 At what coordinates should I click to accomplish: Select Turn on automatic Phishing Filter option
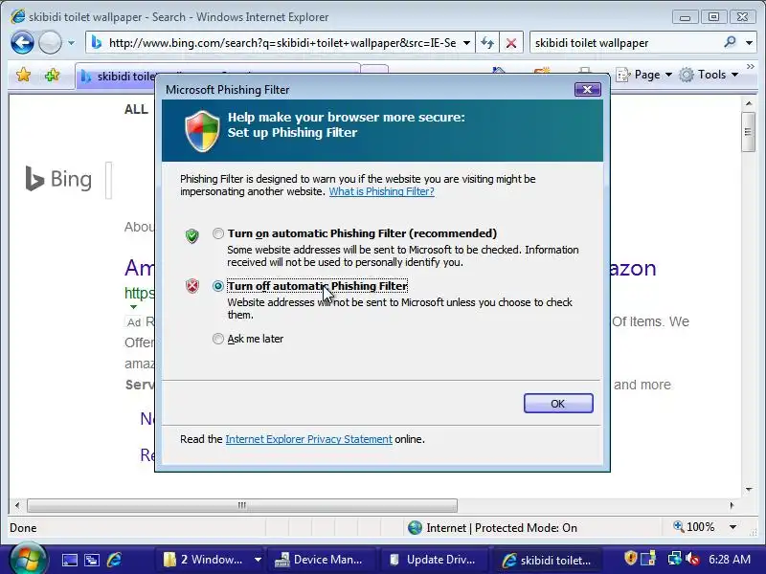pyautogui.click(x=218, y=233)
